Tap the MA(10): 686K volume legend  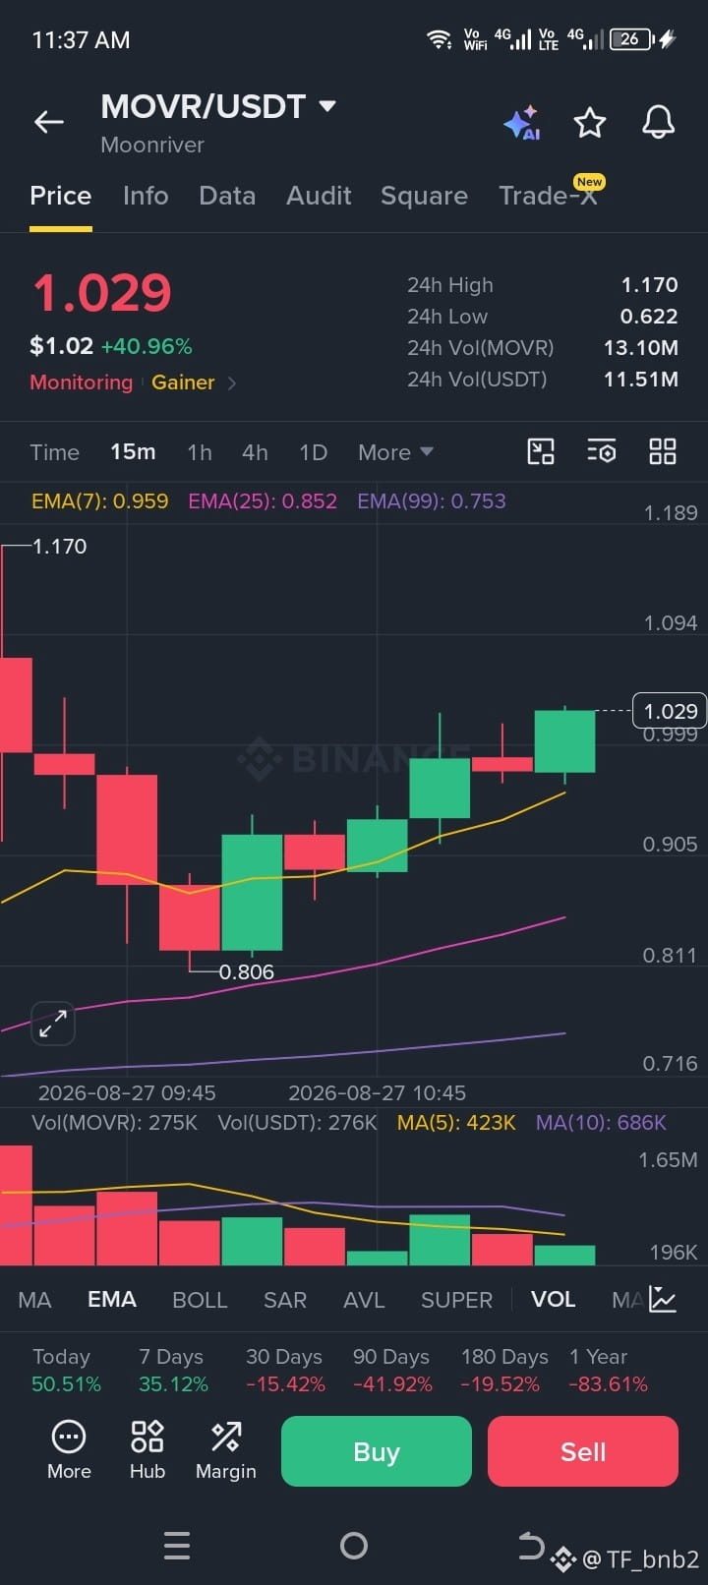coord(601,1123)
